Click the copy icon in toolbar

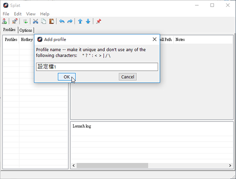click(43, 21)
